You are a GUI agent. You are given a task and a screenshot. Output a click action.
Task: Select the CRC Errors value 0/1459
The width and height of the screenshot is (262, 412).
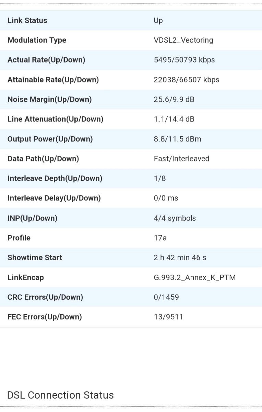click(x=166, y=297)
